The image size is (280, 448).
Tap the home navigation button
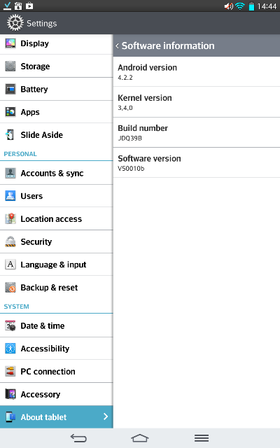tap(140, 438)
